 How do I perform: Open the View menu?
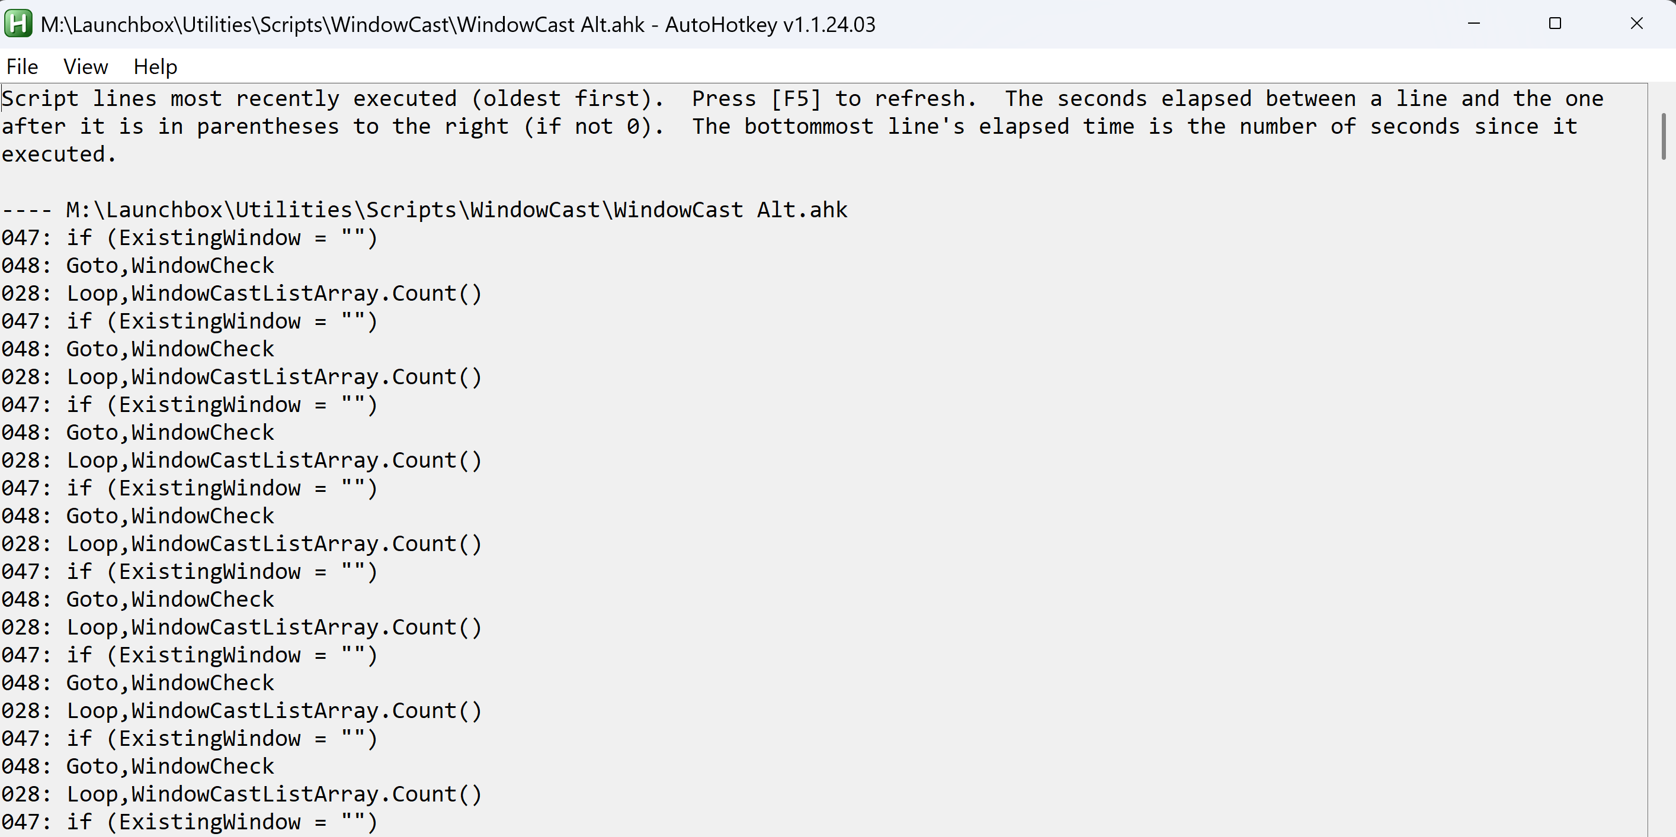point(85,66)
